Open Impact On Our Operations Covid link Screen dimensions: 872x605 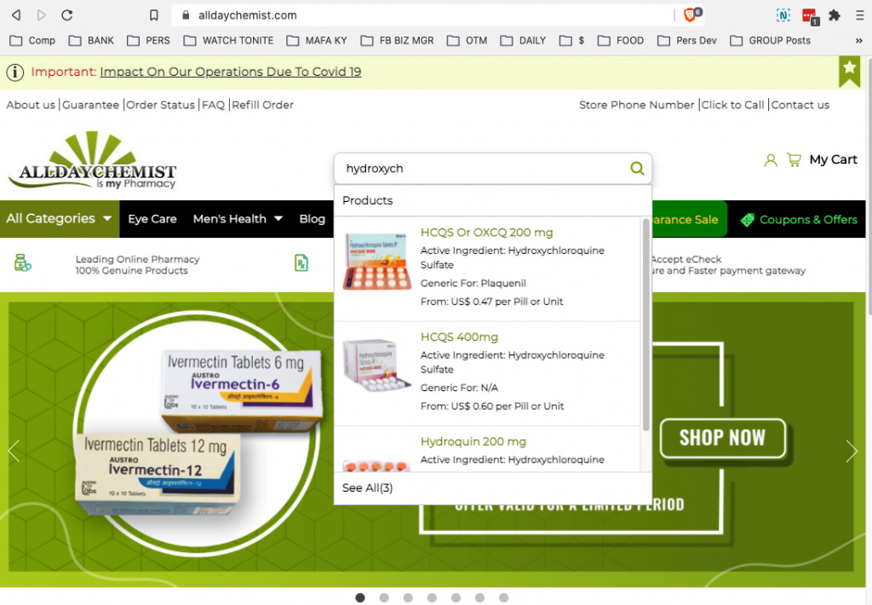coord(230,72)
